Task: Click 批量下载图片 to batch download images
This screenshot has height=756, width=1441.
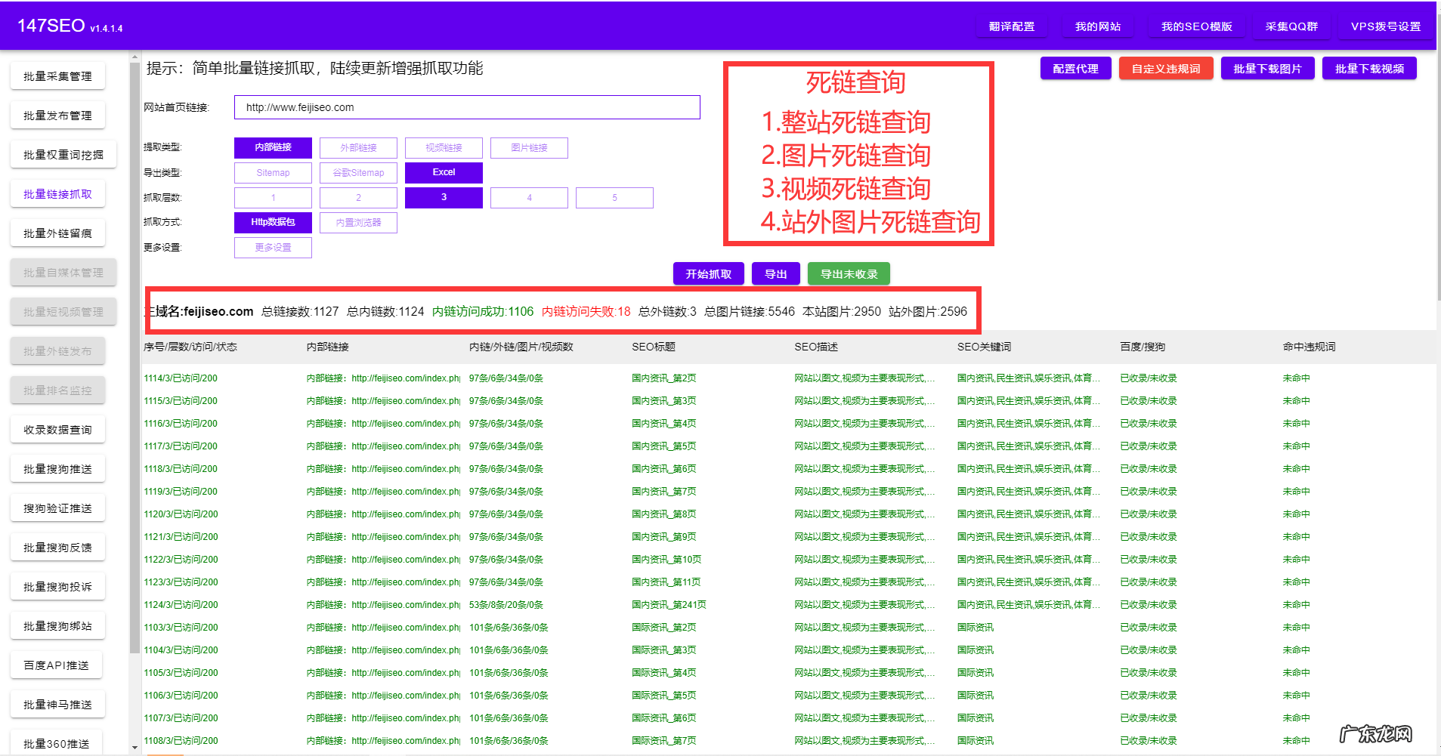Action: pyautogui.click(x=1267, y=68)
